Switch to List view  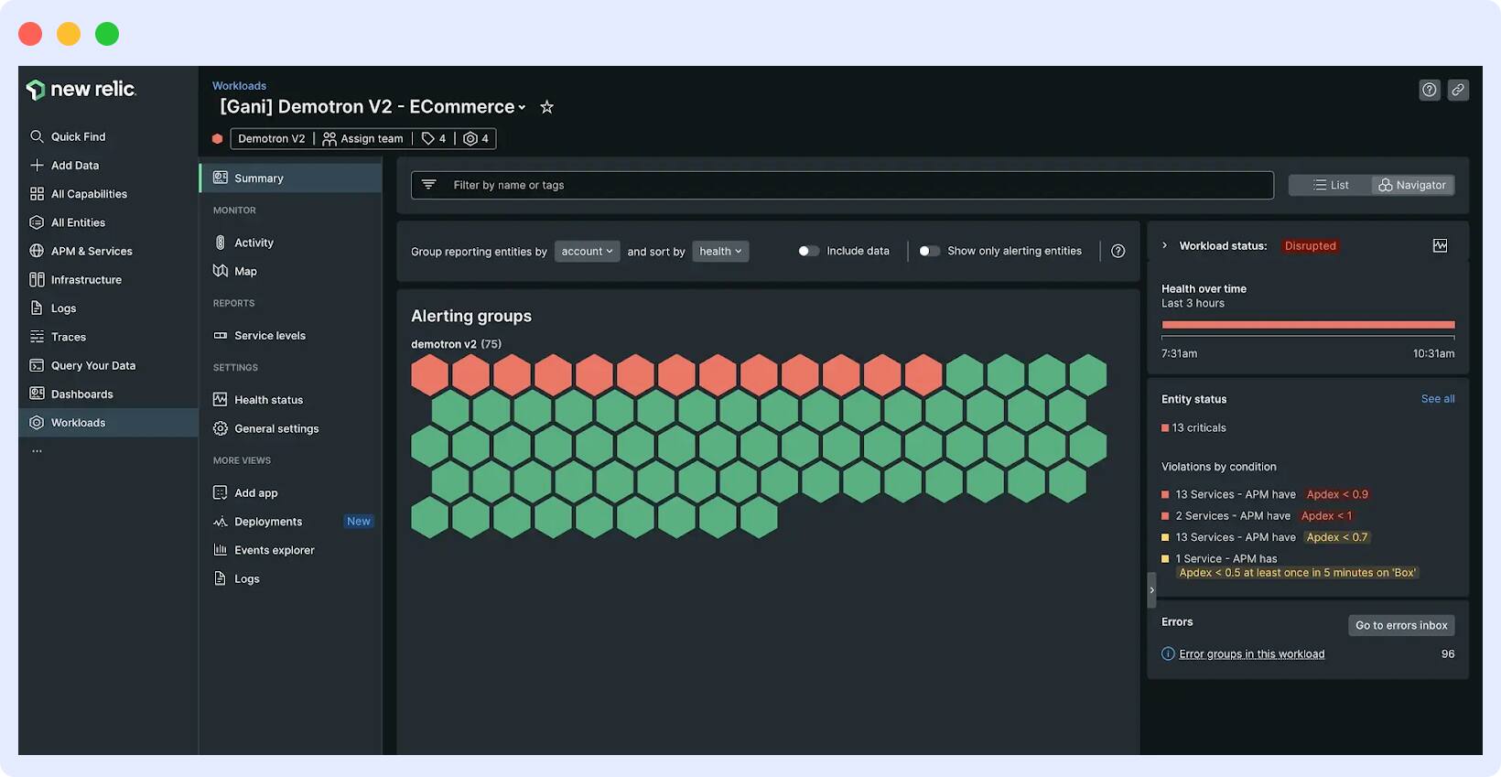pos(1331,185)
